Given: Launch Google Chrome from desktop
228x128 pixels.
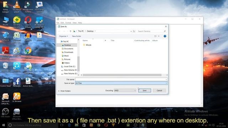Looking at the screenshot, I should tap(28, 53).
